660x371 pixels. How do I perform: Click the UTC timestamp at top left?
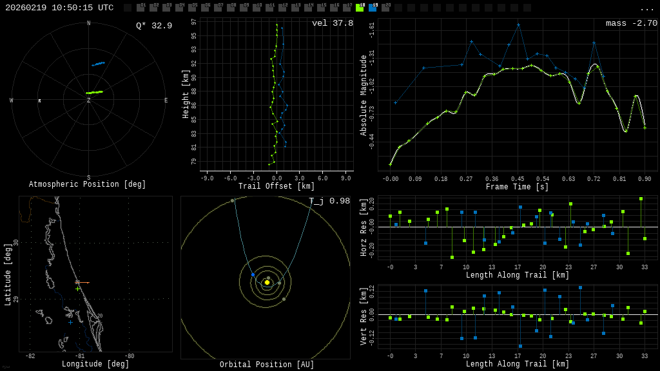click(59, 8)
